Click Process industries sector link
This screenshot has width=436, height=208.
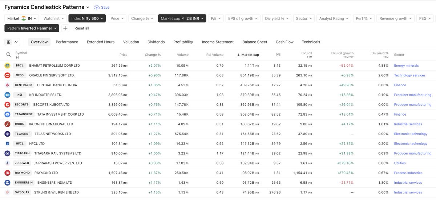[408, 173]
